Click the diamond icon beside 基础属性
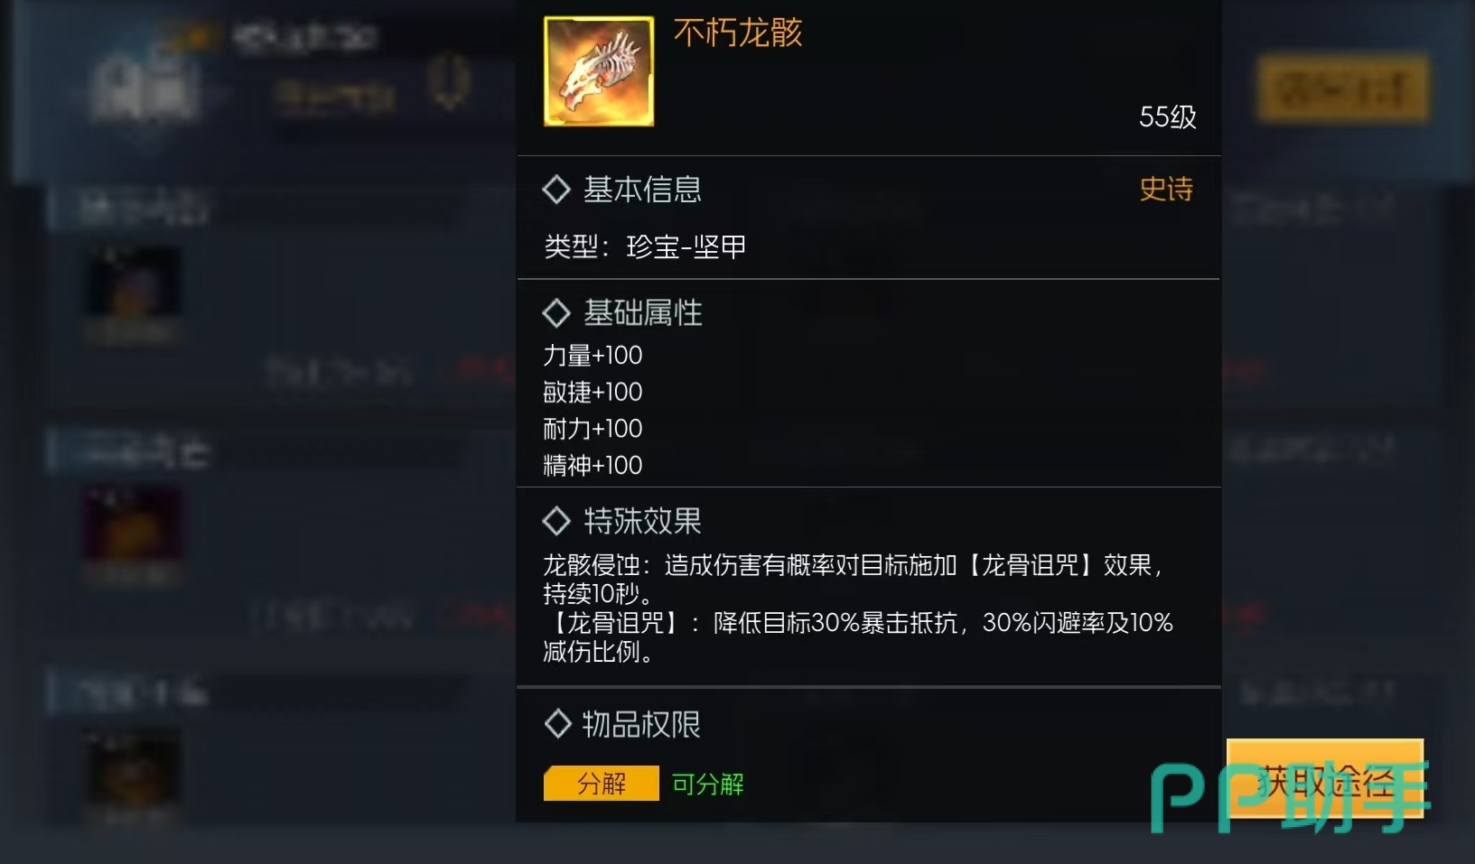 point(555,313)
